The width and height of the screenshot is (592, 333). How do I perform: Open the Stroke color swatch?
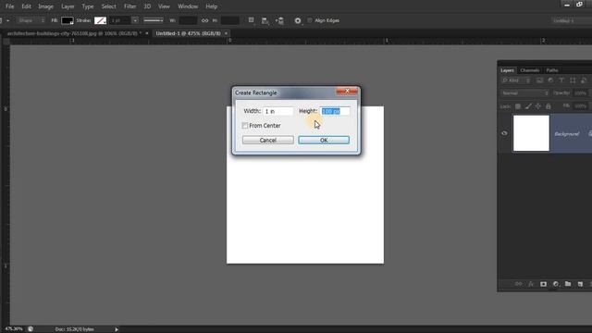(x=100, y=20)
